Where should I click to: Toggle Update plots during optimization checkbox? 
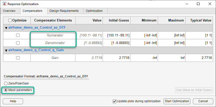[114, 101]
